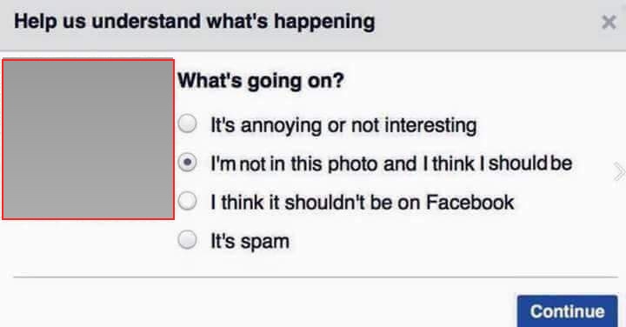The image size is (626, 327).
Task: Click the word "Facebook" in the third option
Action: coord(469,202)
